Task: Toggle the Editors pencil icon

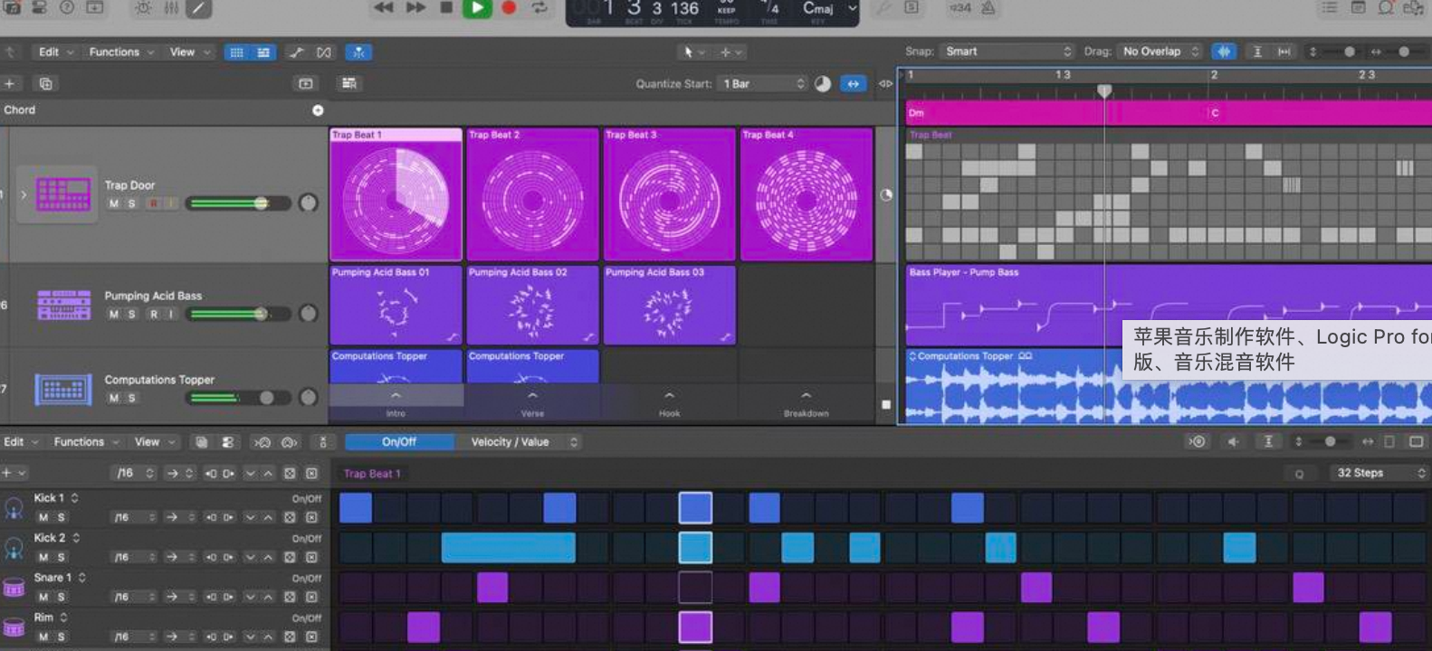Action: 198,8
